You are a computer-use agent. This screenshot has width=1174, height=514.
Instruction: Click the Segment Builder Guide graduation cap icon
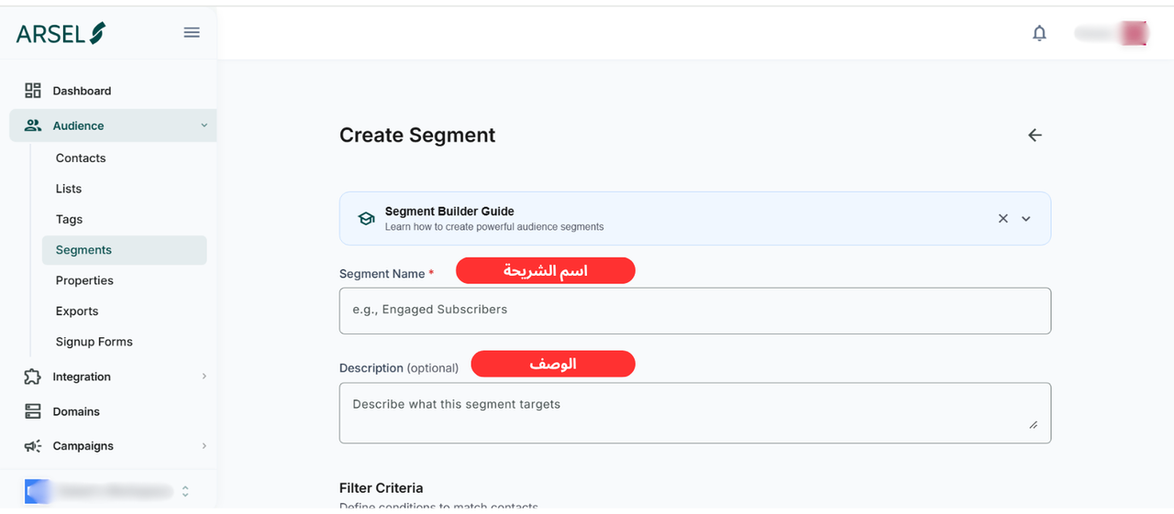click(x=366, y=218)
